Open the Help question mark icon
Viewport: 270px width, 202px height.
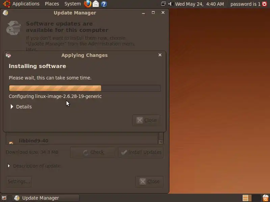click(104, 4)
